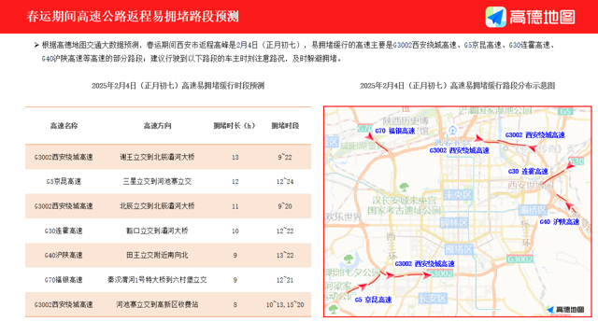Click the time period 9~20
Viewport: 598px width, 336px height.
(285, 206)
